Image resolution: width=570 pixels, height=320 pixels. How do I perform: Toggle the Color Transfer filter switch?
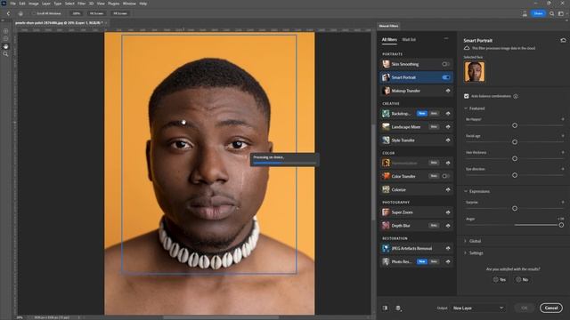tap(445, 176)
